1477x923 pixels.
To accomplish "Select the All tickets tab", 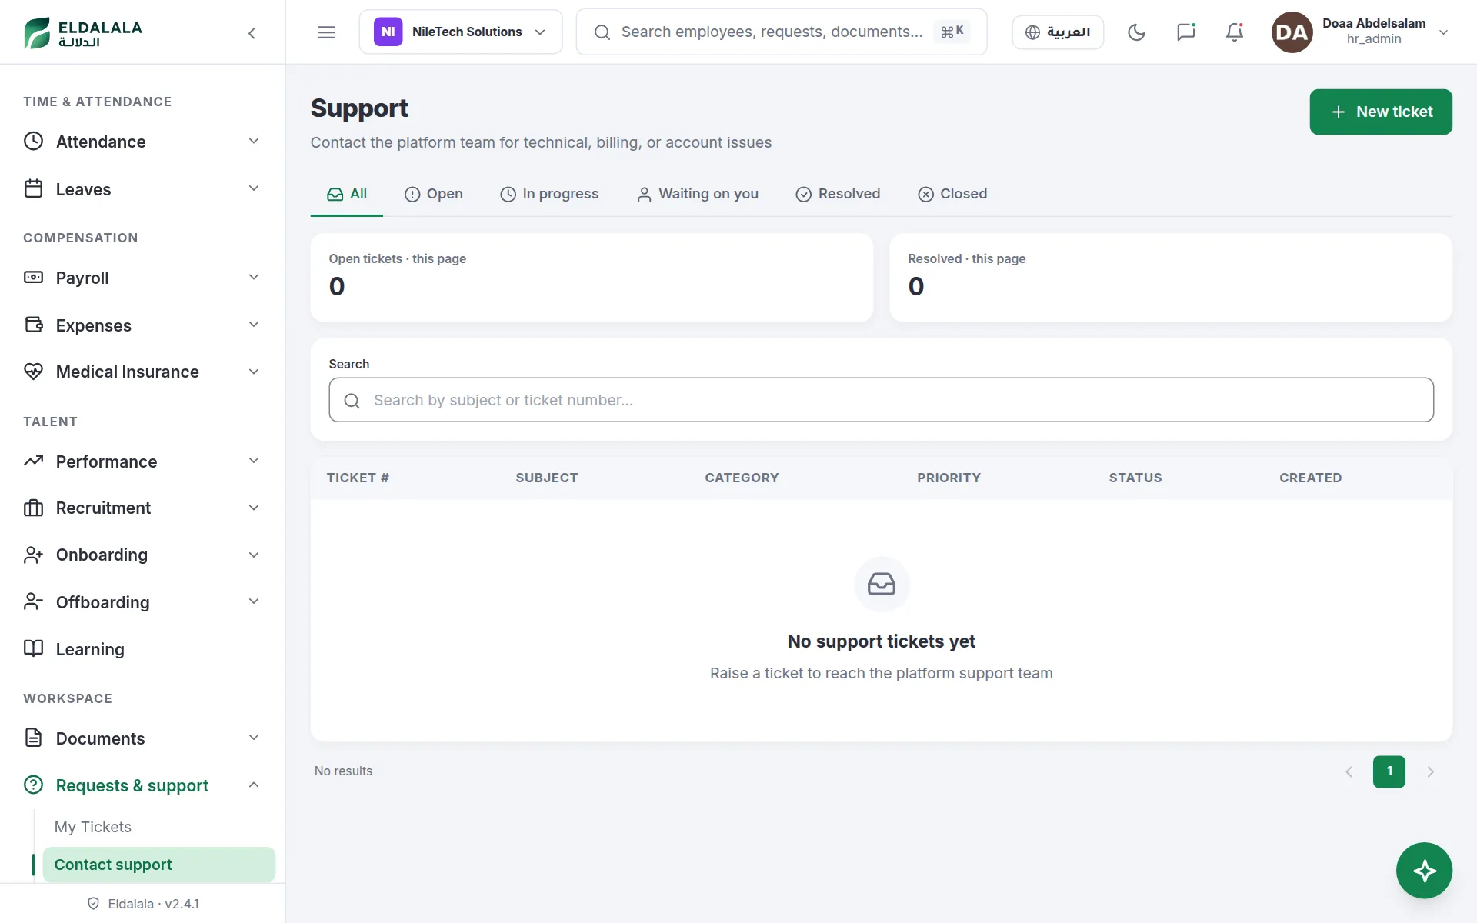I will tap(347, 194).
